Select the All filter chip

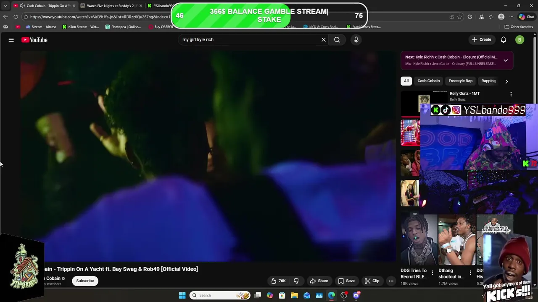(406, 81)
